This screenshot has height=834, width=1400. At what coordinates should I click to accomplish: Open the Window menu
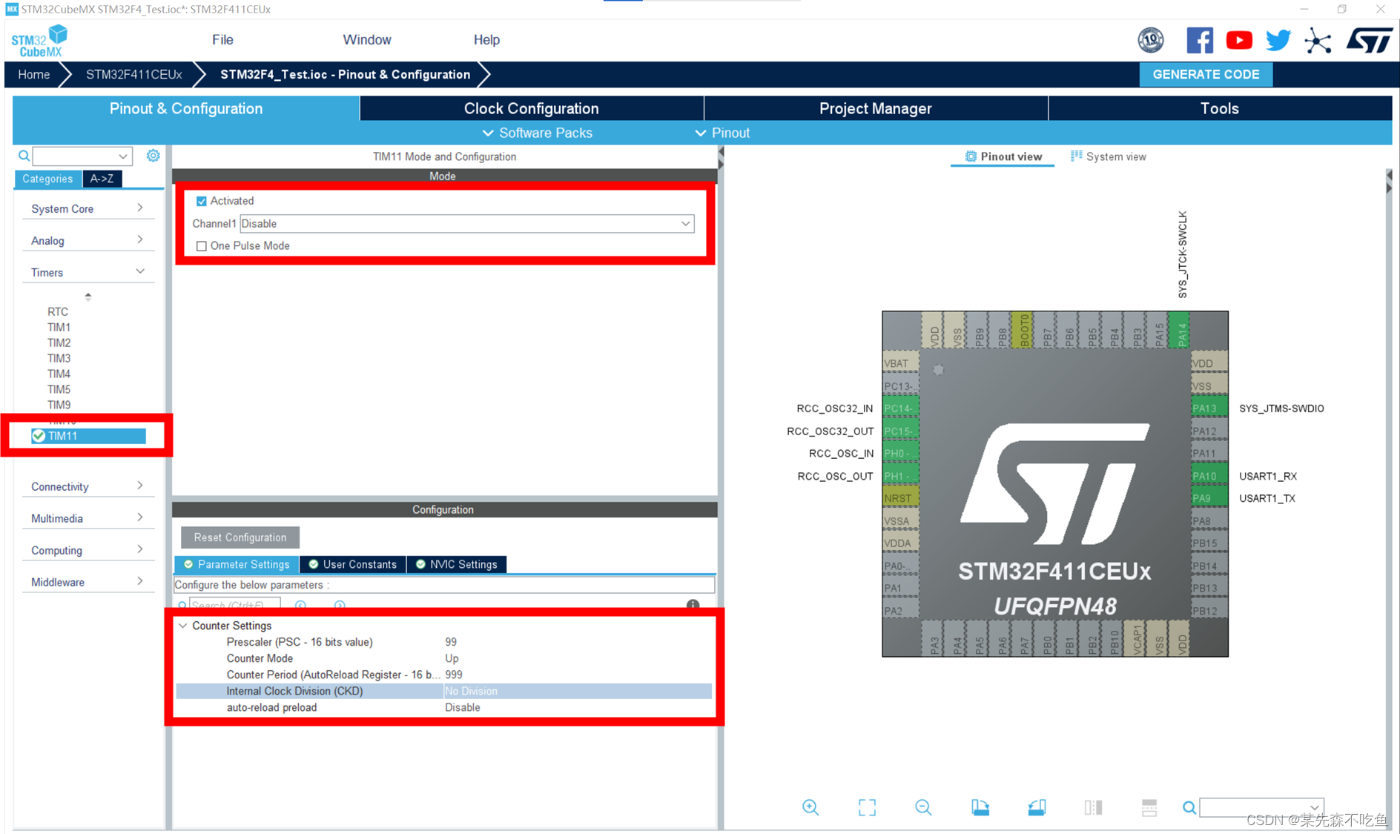click(366, 40)
